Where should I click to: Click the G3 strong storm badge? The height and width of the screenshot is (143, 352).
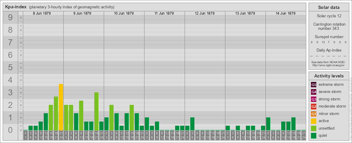314,99
